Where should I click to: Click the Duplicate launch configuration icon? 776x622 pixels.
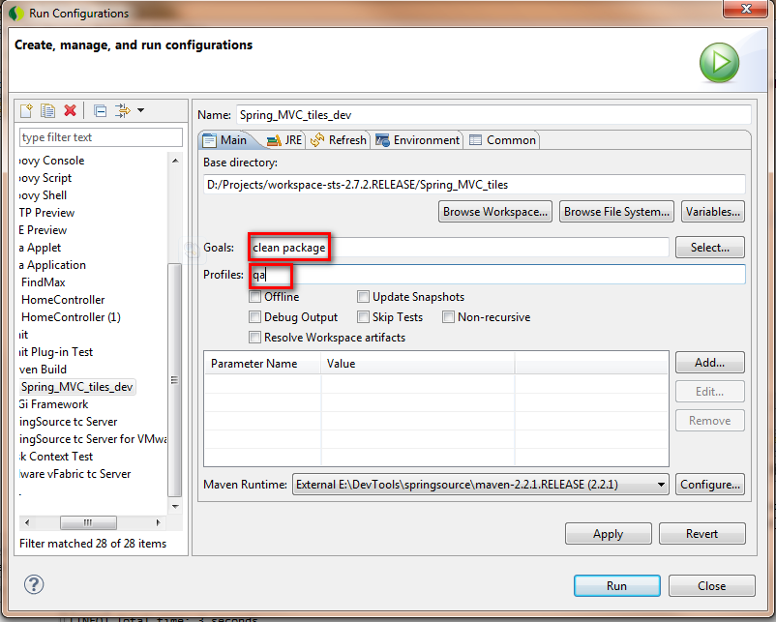(48, 110)
